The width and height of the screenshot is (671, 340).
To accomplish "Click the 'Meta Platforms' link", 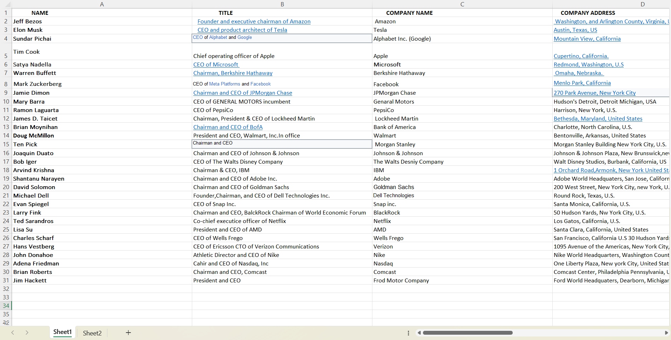I will click(225, 84).
